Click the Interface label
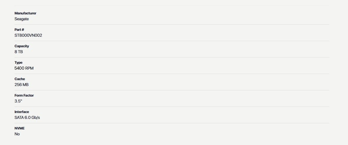The width and height of the screenshot is (348, 145). (22, 112)
